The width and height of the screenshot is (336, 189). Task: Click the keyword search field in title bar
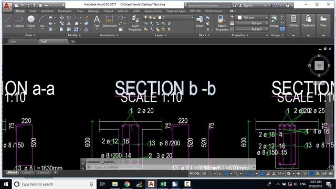(x=209, y=6)
